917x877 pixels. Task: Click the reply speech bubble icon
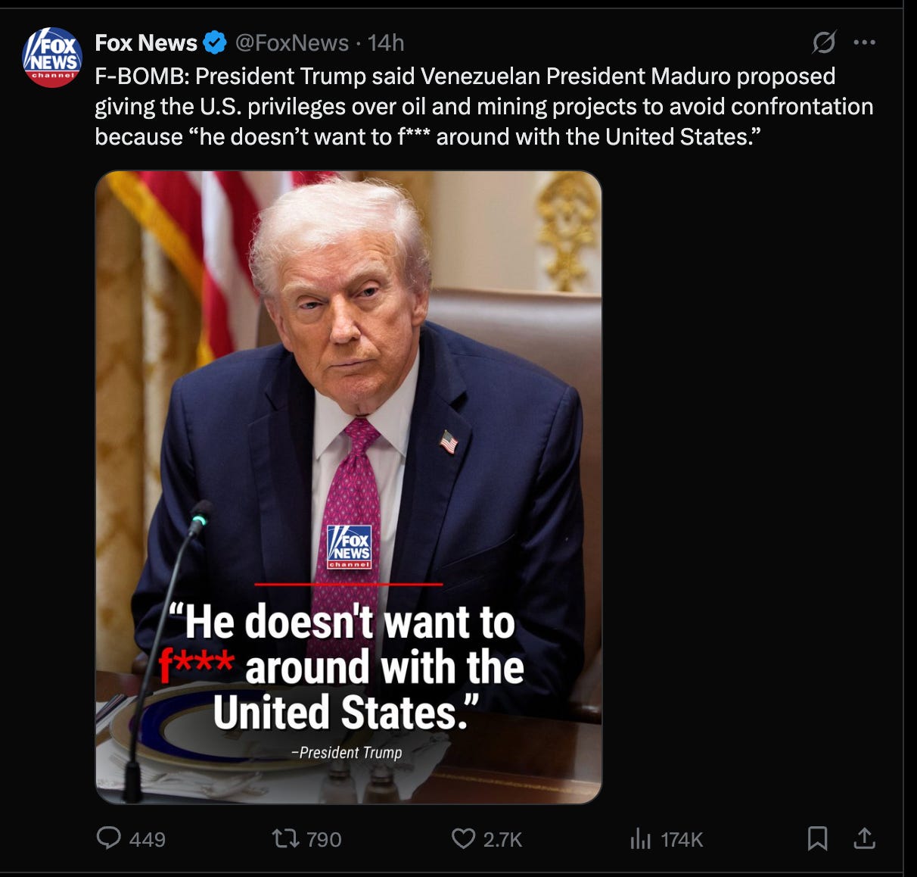109,838
